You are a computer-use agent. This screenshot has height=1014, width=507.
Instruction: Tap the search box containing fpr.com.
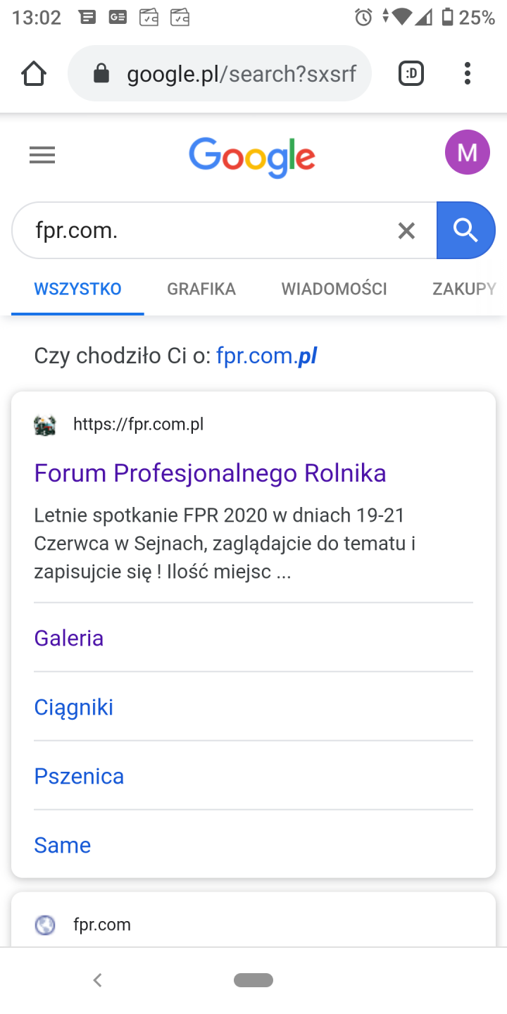(x=204, y=230)
